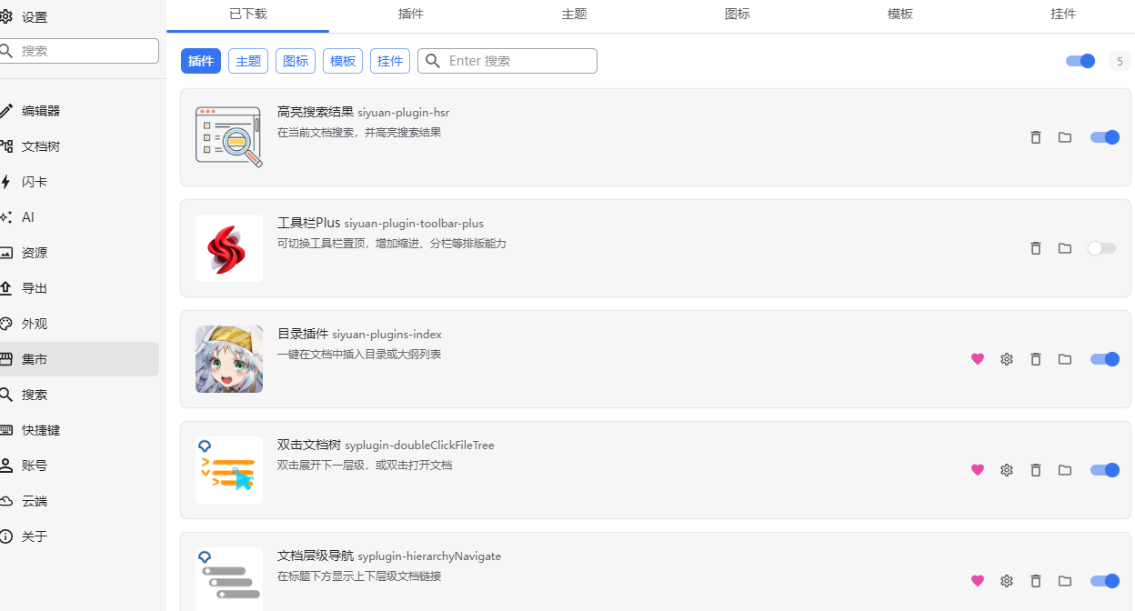Viewport: 1135px width, 611px height.
Task: Click the Enter 搜索 input field
Action: tap(518, 61)
